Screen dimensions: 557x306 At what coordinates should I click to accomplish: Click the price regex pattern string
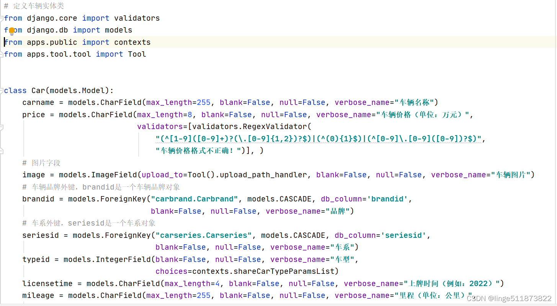tap(319, 139)
